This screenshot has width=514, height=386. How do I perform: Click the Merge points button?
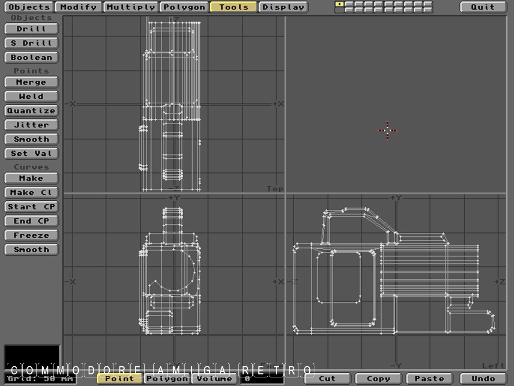click(31, 82)
